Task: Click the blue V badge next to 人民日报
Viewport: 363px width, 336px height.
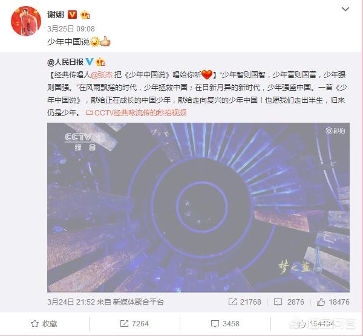Action: (x=90, y=62)
